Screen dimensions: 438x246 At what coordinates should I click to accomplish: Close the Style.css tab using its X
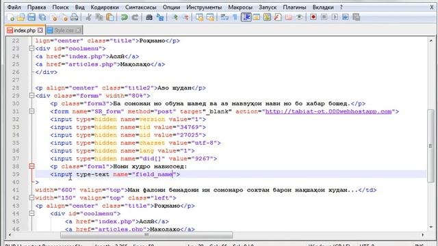coord(78,30)
